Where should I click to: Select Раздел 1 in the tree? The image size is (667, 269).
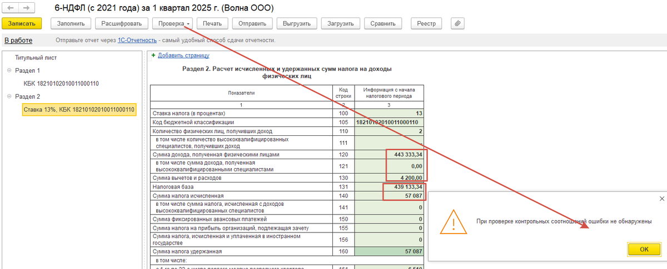(27, 71)
